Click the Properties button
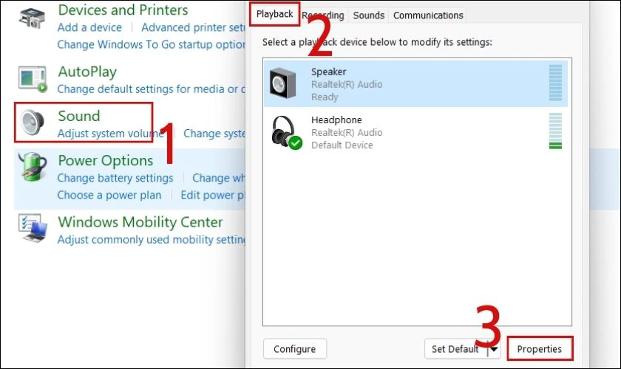The image size is (621, 369). tap(540, 349)
